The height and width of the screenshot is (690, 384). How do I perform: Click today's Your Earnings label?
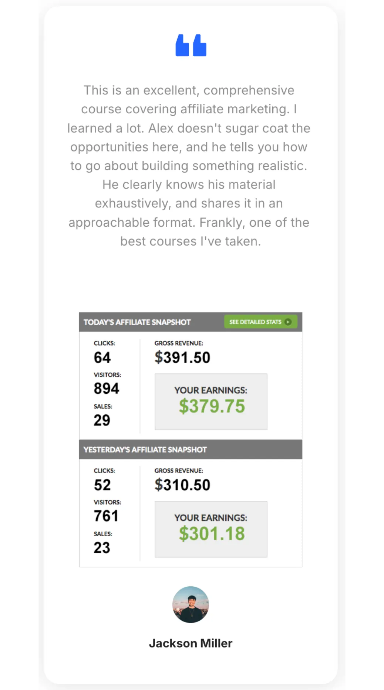(211, 390)
